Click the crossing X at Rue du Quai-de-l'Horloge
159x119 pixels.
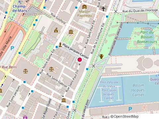[x=116, y=11]
